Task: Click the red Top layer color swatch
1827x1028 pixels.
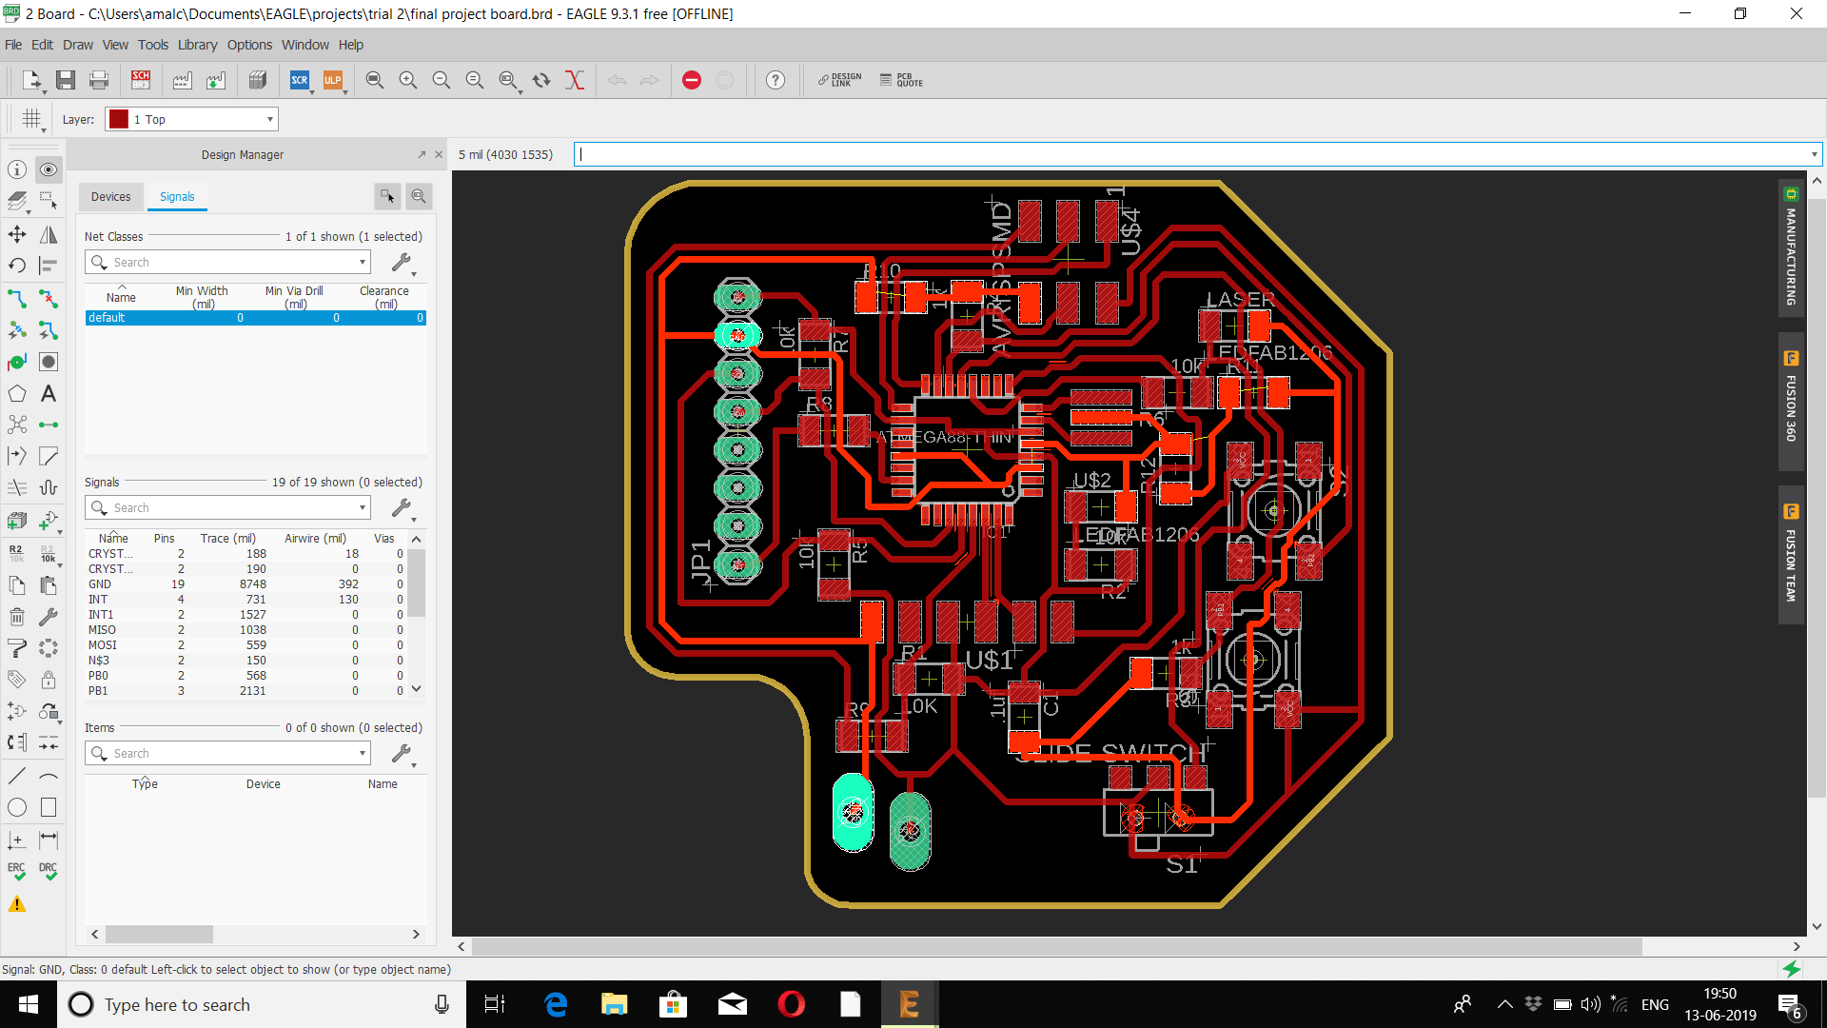Action: click(119, 119)
